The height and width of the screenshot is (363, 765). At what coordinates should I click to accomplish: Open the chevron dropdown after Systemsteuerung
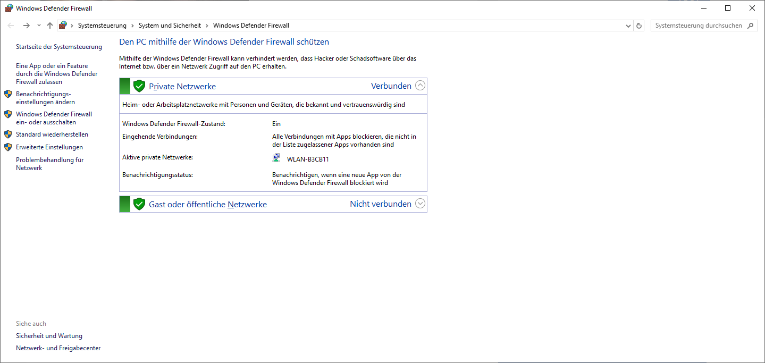132,26
